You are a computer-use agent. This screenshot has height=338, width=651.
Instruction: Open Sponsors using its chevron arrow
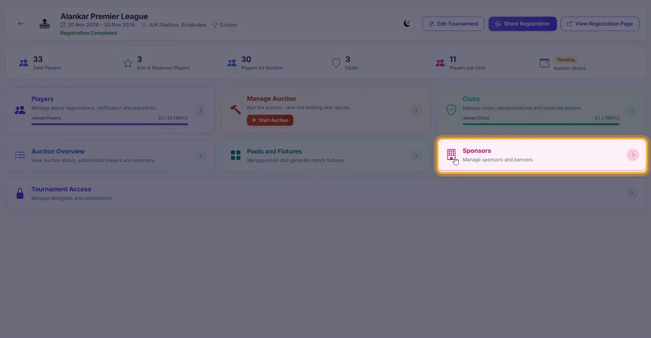click(x=632, y=155)
